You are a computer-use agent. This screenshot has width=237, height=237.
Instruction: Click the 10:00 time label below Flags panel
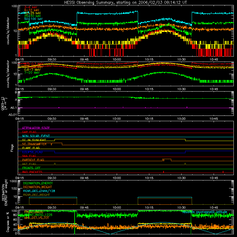coord(117,178)
